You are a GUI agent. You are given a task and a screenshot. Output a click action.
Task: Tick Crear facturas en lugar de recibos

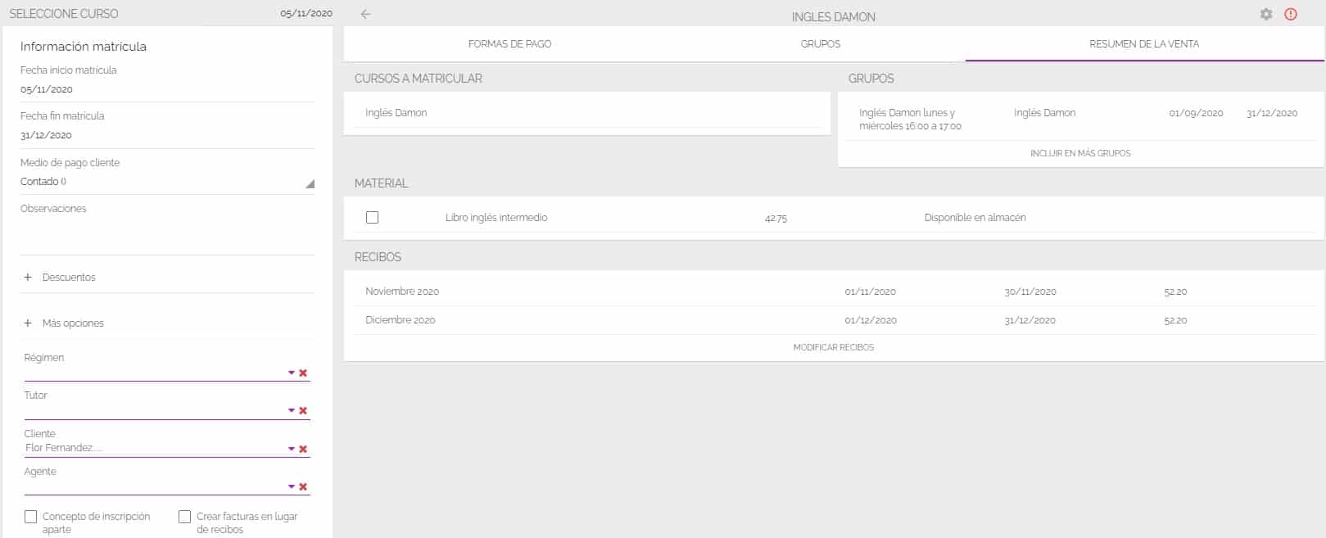point(185,517)
